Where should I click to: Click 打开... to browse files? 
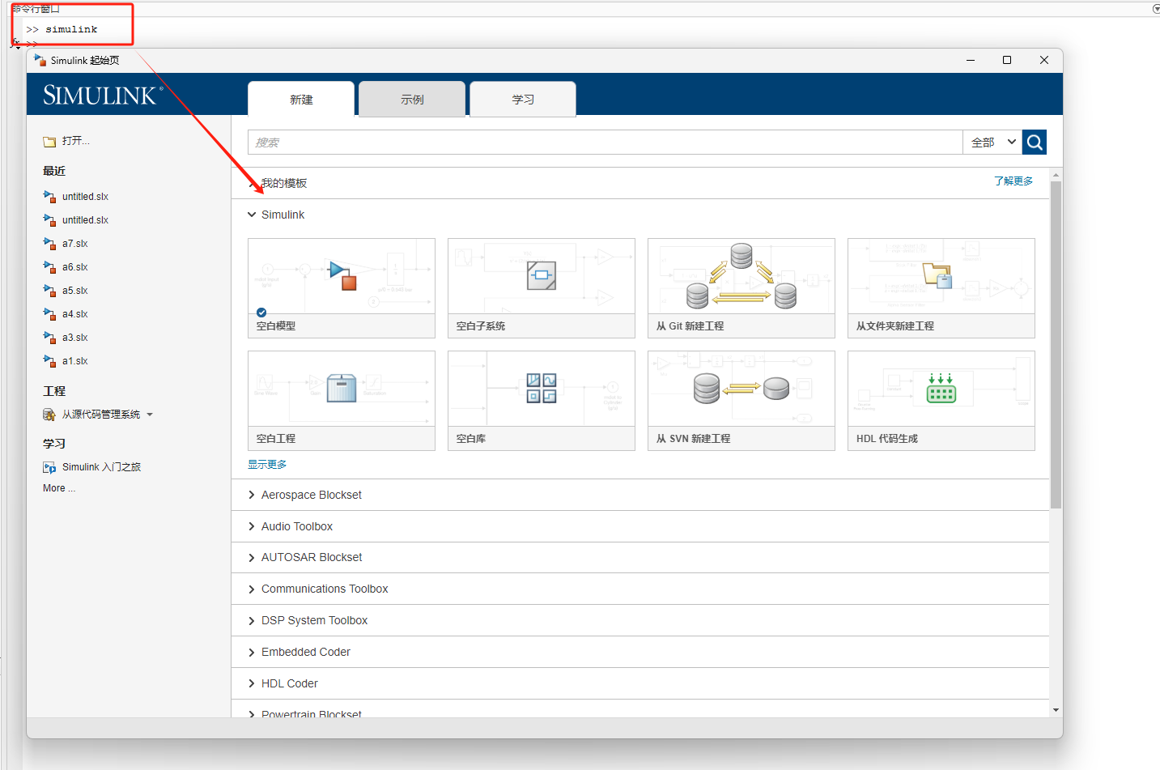tap(76, 141)
